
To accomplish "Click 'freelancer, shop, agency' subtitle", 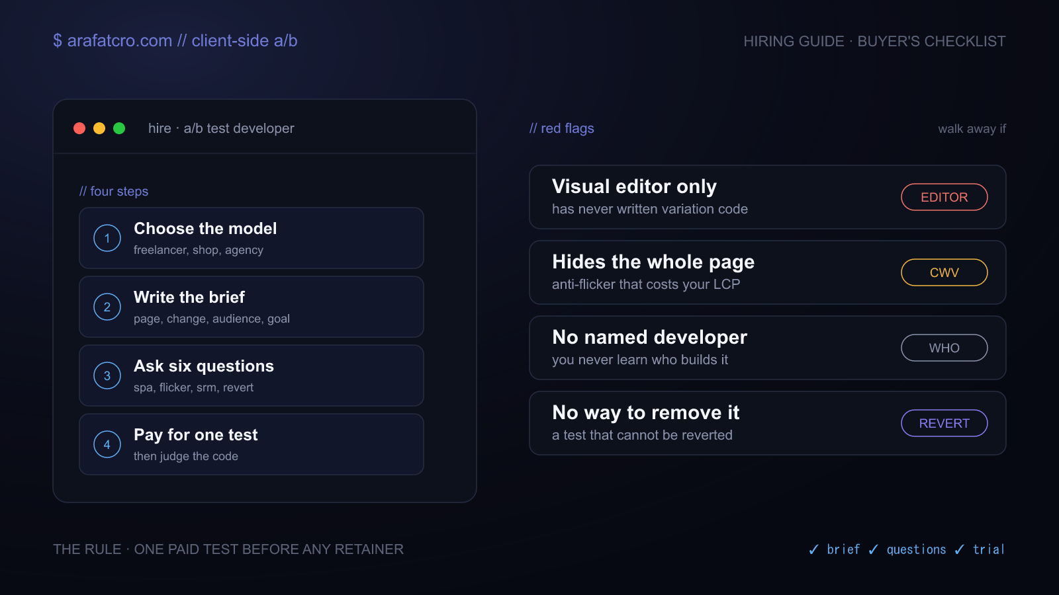I will tap(199, 250).
